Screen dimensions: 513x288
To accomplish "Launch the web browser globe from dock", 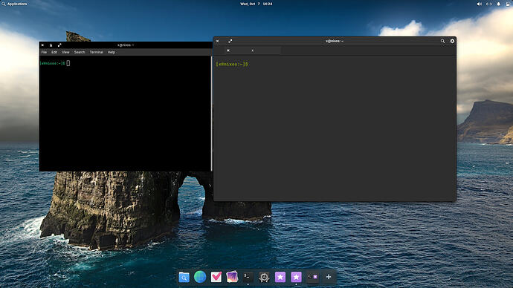I will (x=200, y=277).
